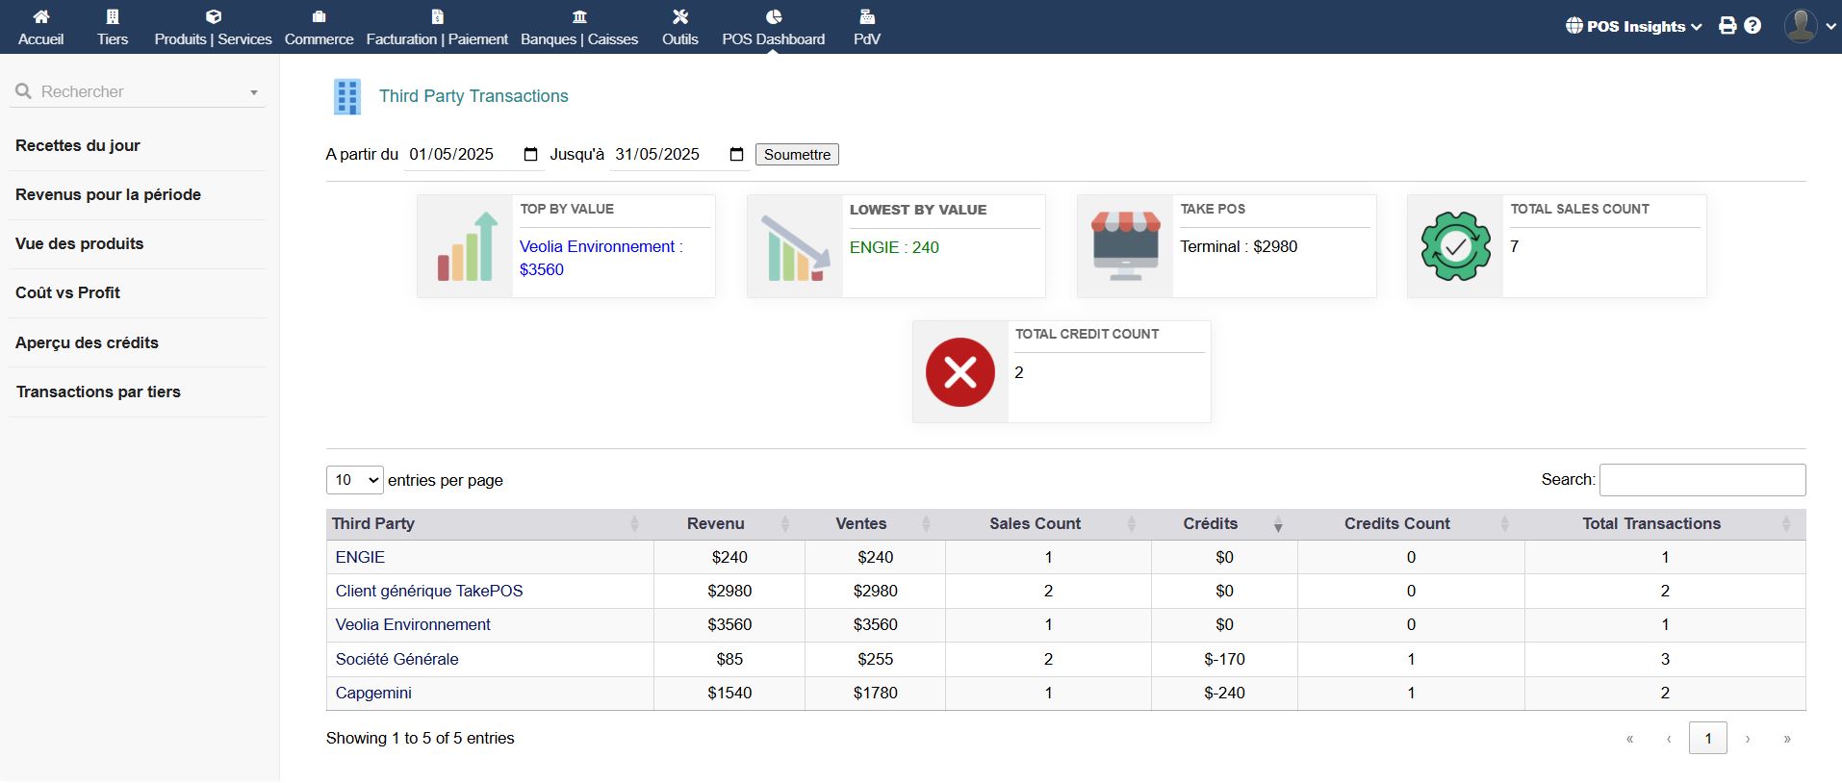Open the help question mark icon

(x=1752, y=26)
